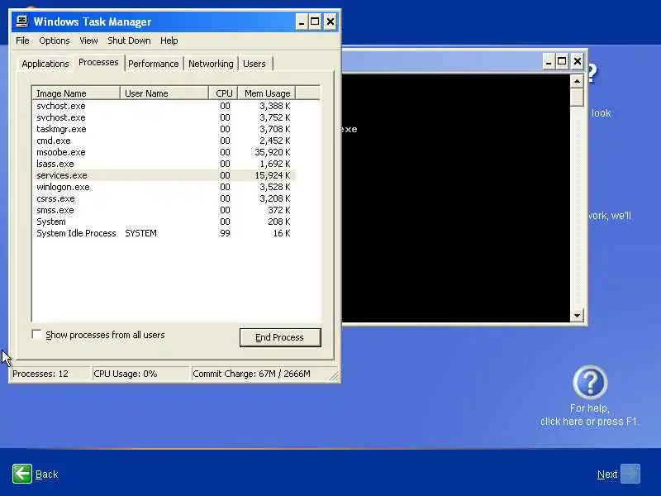Click the green Back arrow icon
The width and height of the screenshot is (661, 496).
click(22, 474)
